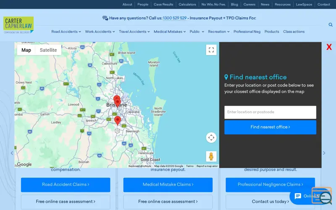
Task: Expand the Travel Accidents menu
Action: [134, 31]
